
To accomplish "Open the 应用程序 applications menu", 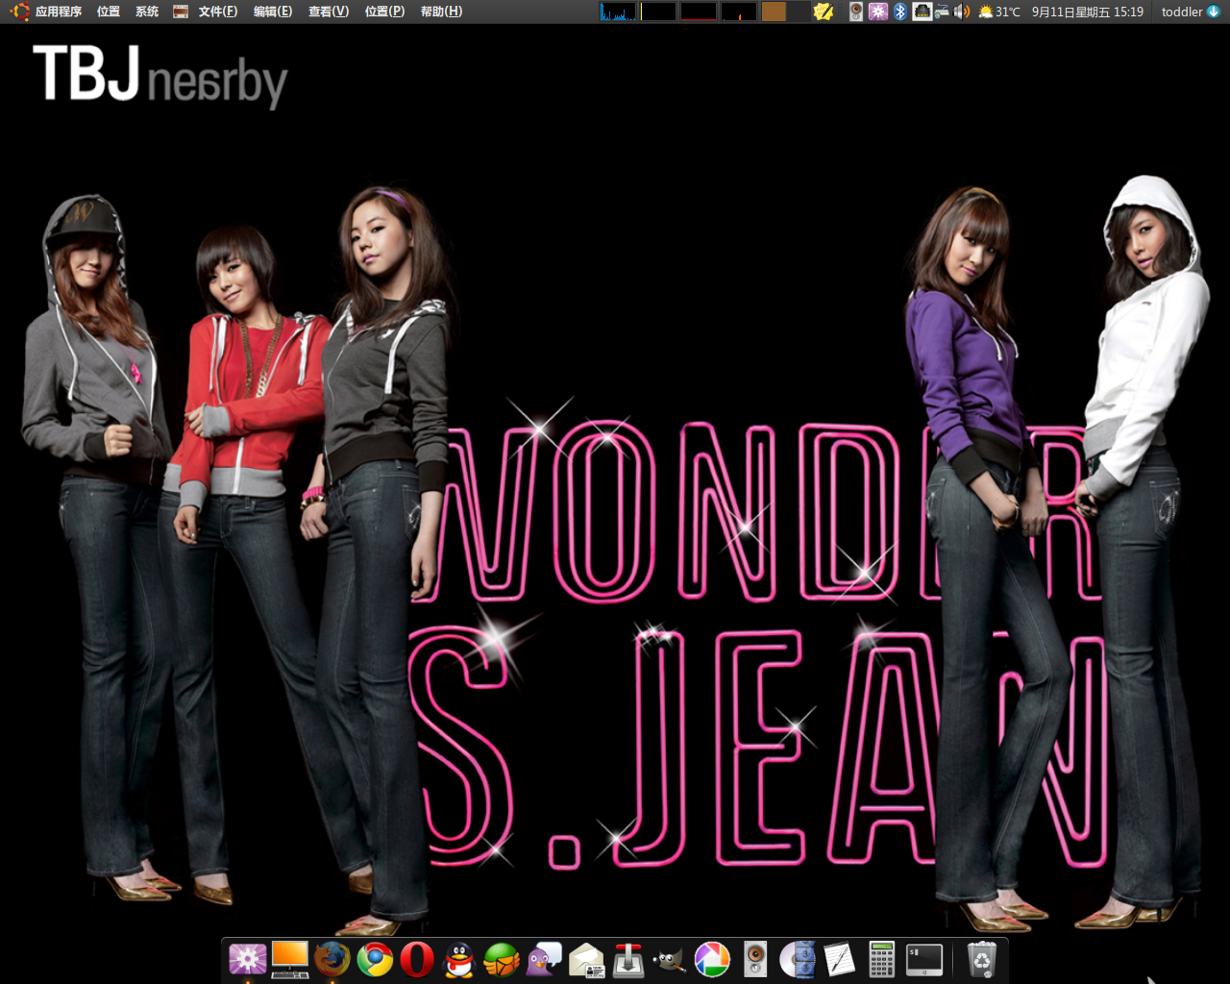I will pos(59,12).
